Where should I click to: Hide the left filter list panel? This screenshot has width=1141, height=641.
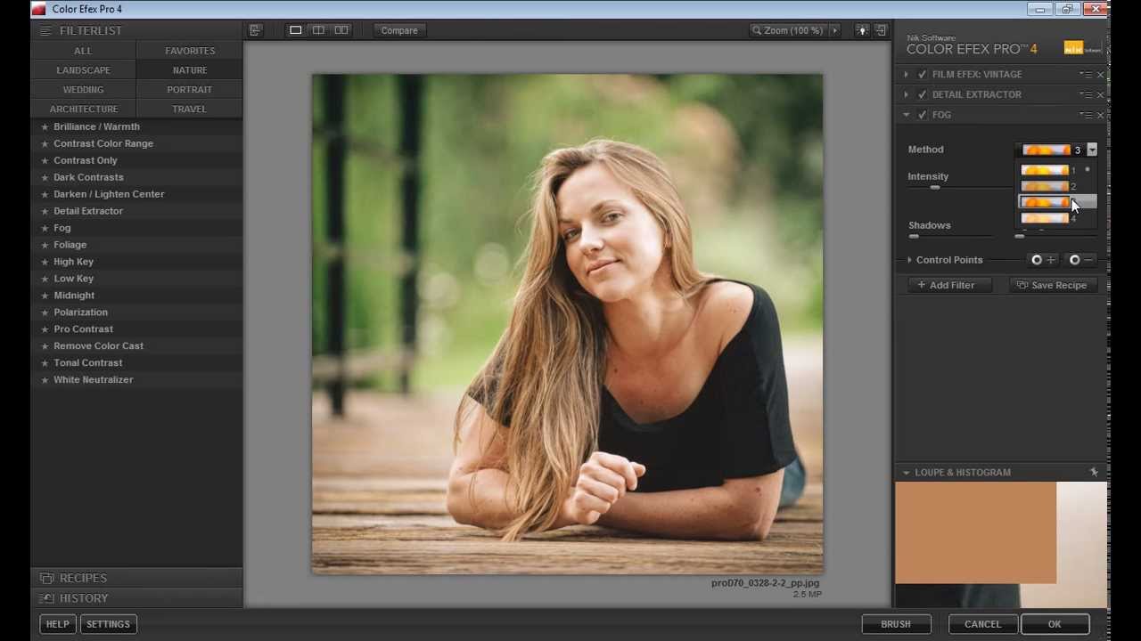(x=255, y=30)
